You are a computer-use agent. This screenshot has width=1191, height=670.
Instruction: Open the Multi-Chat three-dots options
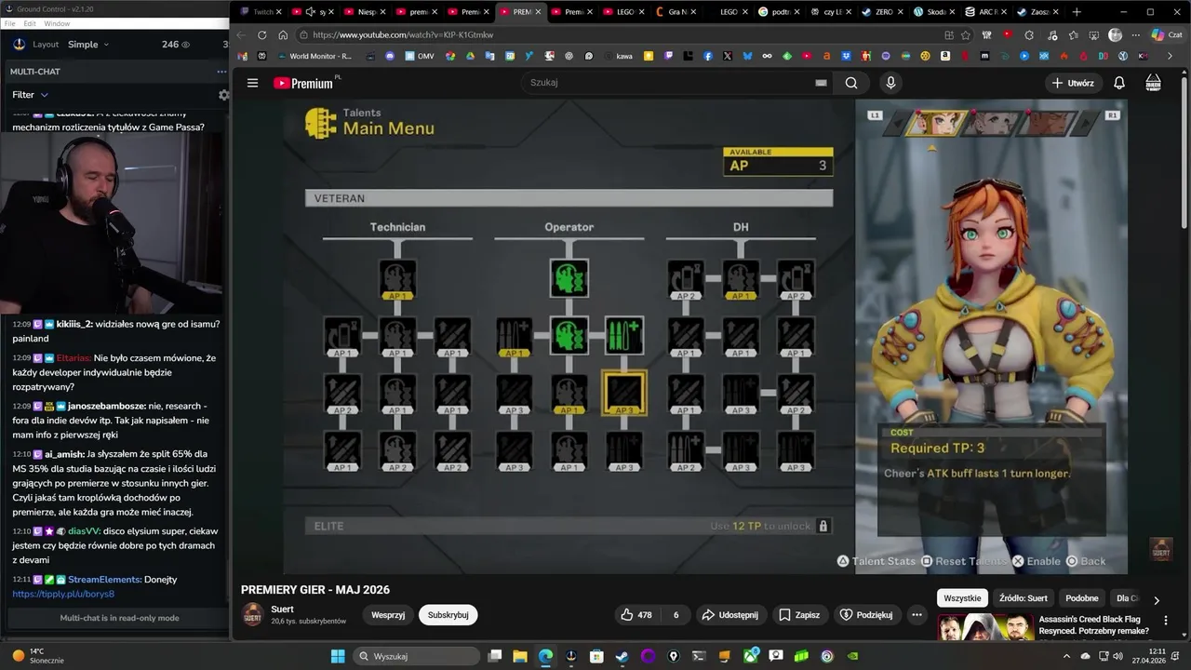(x=221, y=72)
